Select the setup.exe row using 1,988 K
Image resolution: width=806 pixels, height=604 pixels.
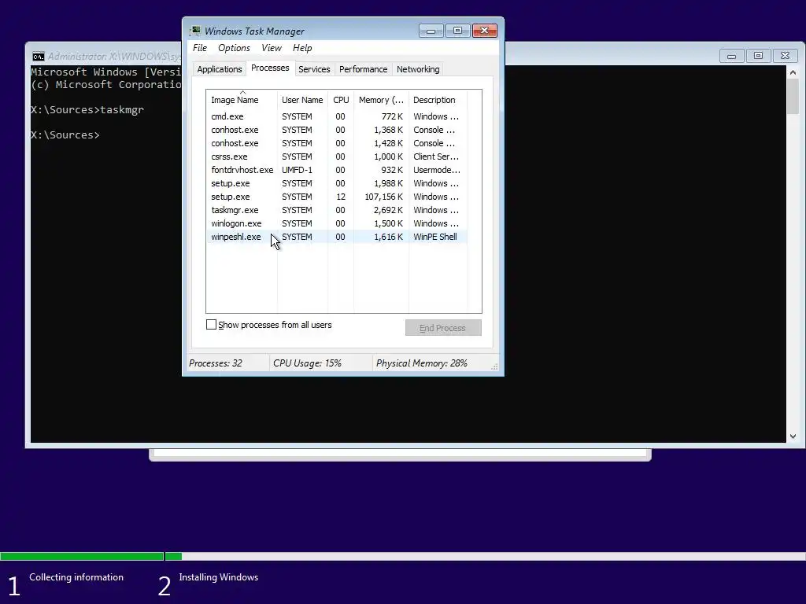[x=337, y=183]
